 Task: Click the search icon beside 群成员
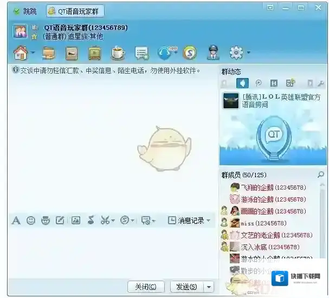click(x=321, y=174)
